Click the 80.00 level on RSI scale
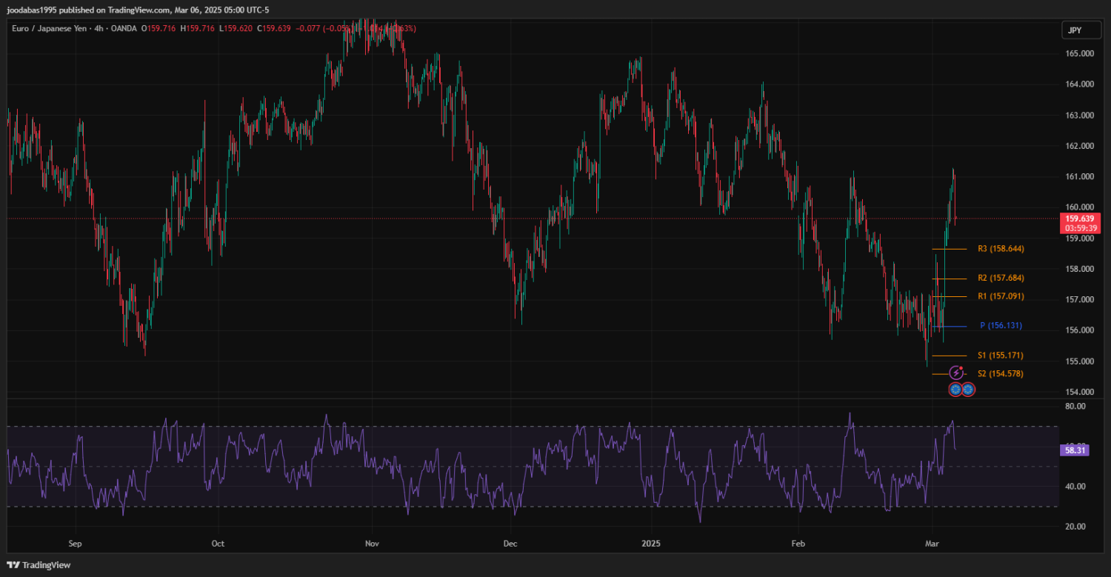The height and width of the screenshot is (577, 1111). 1075,407
